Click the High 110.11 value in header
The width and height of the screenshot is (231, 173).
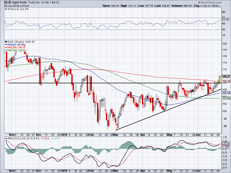point(129,6)
